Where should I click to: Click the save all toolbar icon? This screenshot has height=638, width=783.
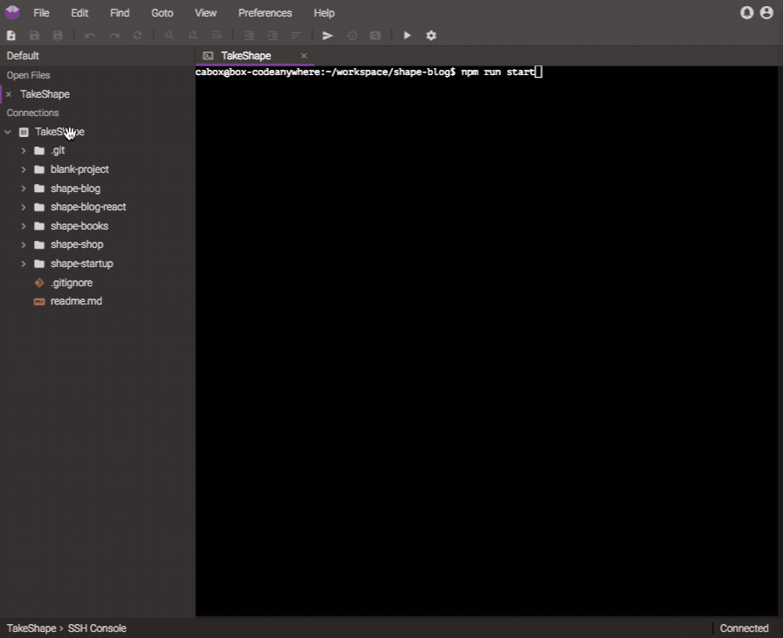[58, 36]
